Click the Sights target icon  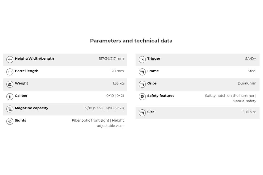click(x=10, y=121)
